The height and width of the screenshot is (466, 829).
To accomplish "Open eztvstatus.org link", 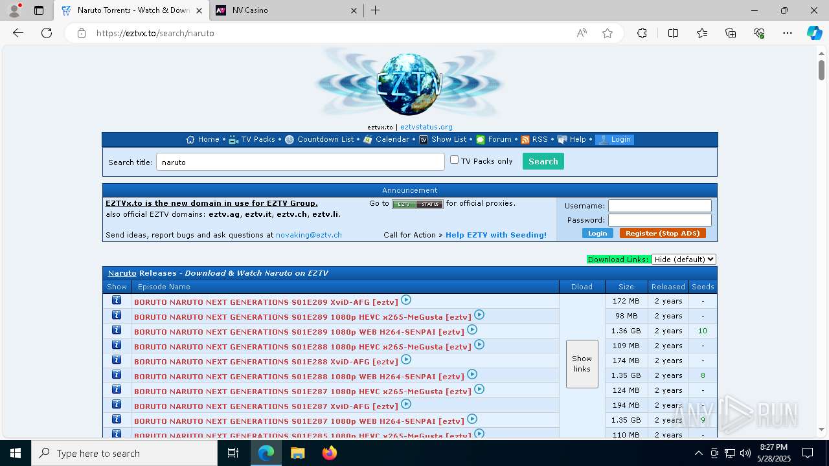I will (x=426, y=127).
